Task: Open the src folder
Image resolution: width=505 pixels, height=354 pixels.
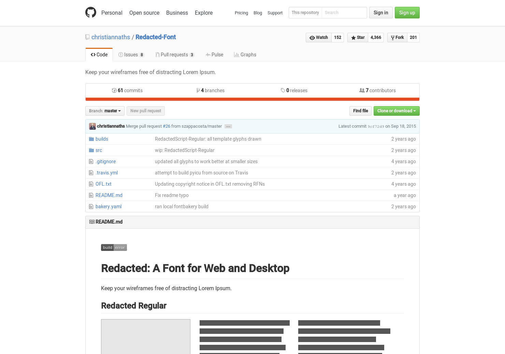Action: (x=99, y=150)
